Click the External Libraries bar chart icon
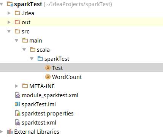Screen dimensions: 163x139 pos(10,132)
